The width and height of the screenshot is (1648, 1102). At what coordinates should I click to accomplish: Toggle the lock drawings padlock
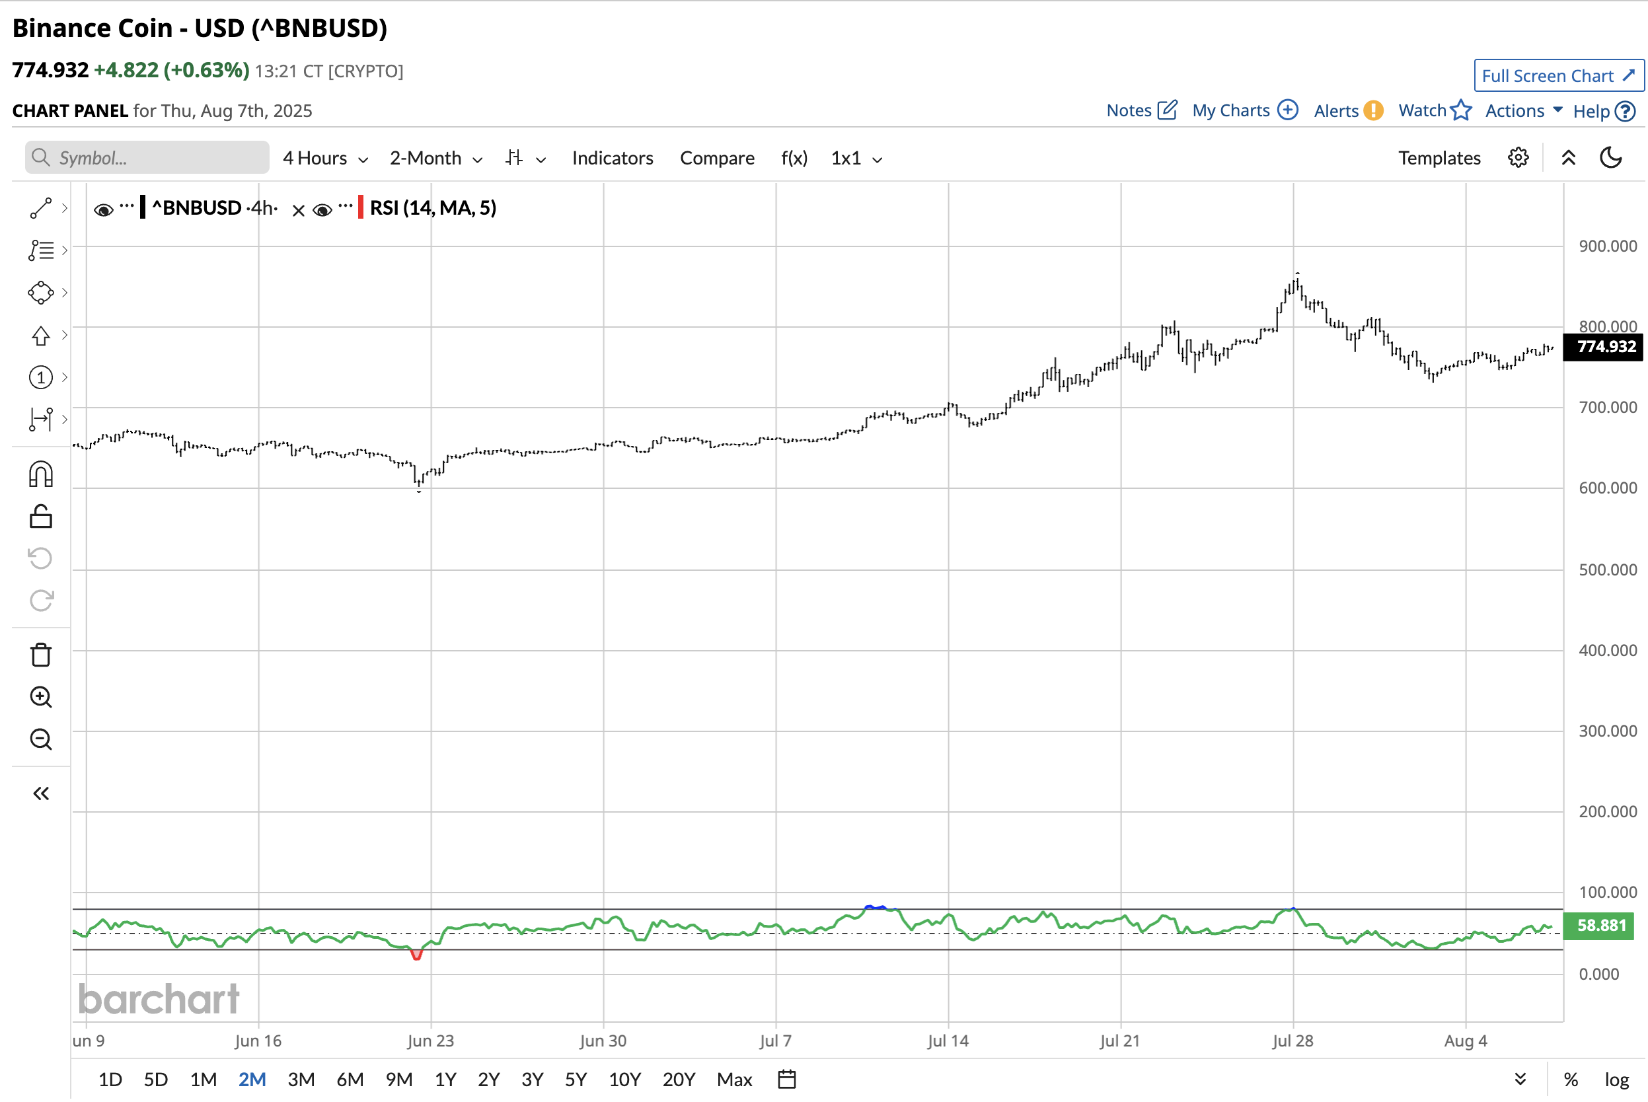tap(41, 517)
